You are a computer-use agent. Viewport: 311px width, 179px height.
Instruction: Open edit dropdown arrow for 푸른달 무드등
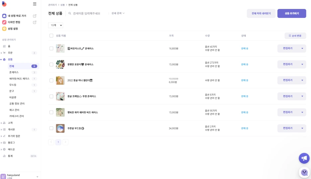coord(302,128)
